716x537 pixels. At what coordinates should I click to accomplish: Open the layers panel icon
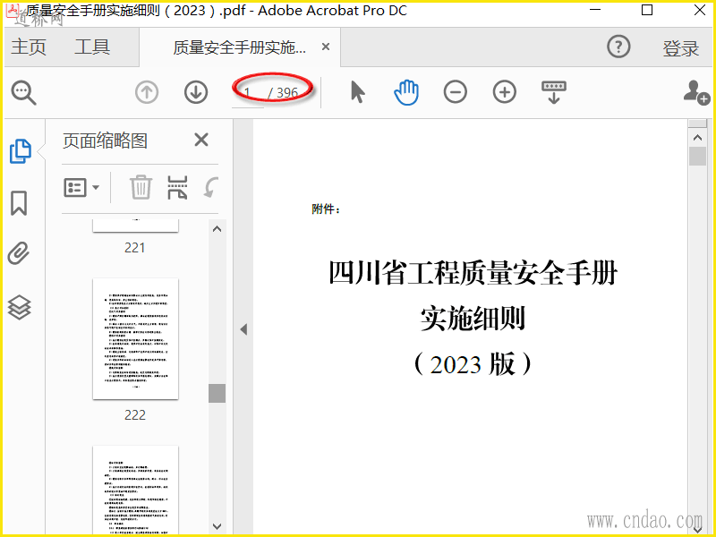[19, 307]
